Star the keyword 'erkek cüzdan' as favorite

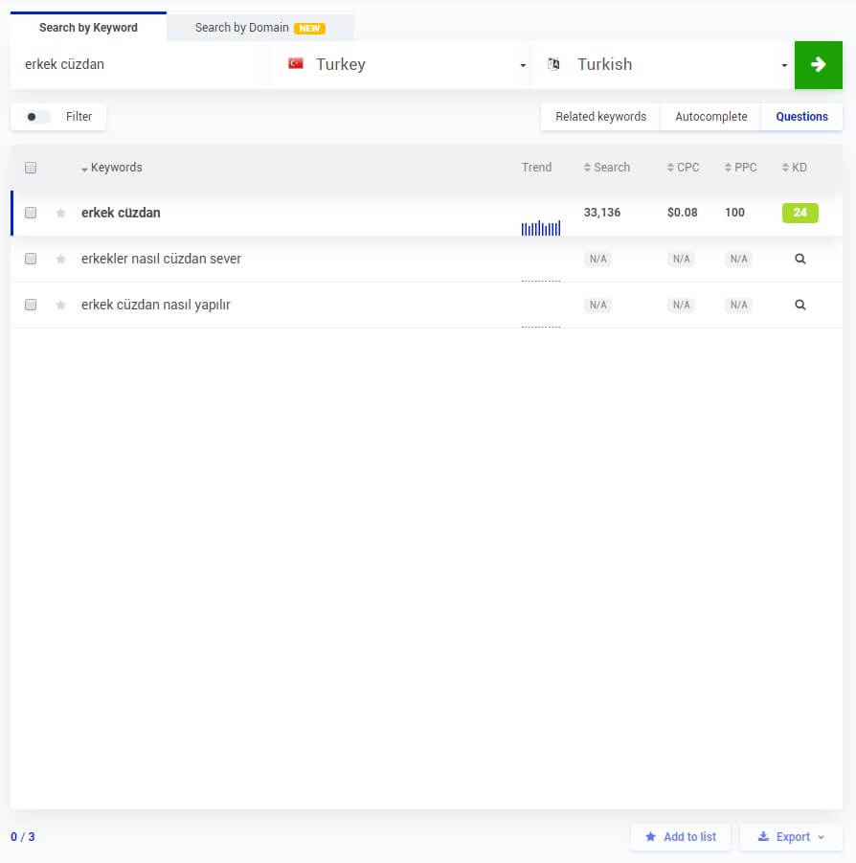pyautogui.click(x=60, y=213)
